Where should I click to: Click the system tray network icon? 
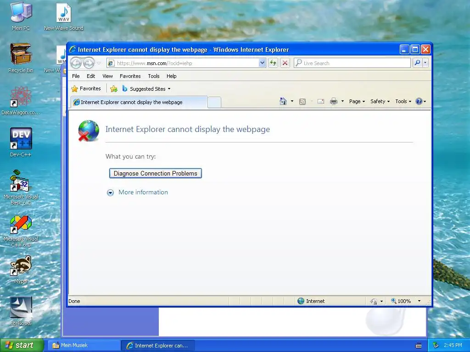pos(436,345)
